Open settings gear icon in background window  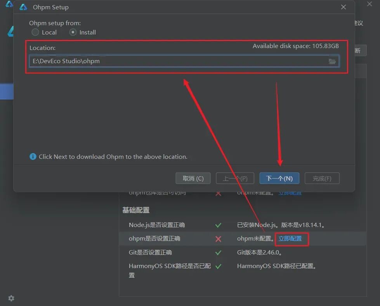(x=11, y=298)
